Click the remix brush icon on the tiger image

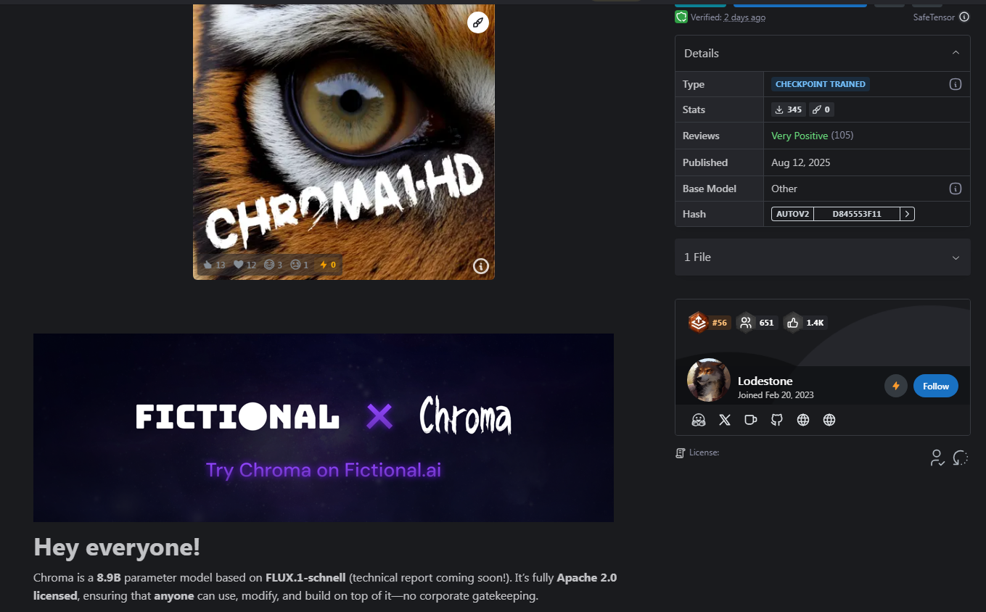pos(477,22)
